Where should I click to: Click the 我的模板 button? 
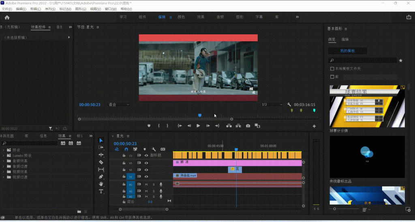(x=347, y=51)
